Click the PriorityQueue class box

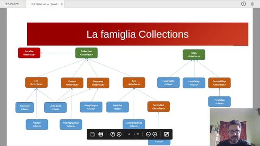71,125
